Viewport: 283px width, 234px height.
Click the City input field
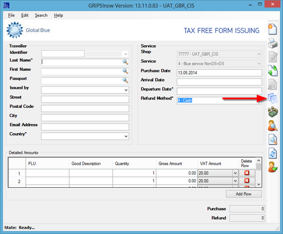point(85,118)
